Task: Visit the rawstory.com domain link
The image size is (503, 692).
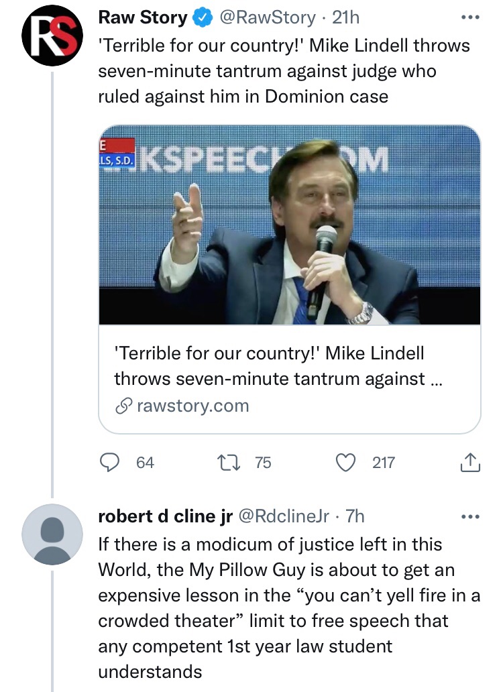Action: [193, 406]
